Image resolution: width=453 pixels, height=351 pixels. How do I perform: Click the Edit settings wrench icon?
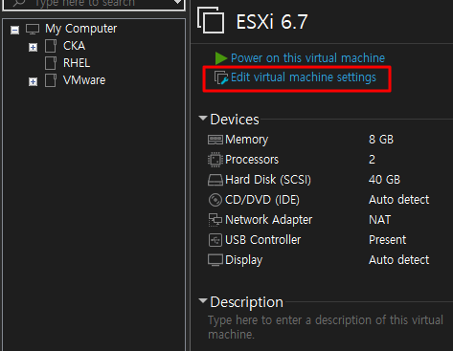pos(221,77)
